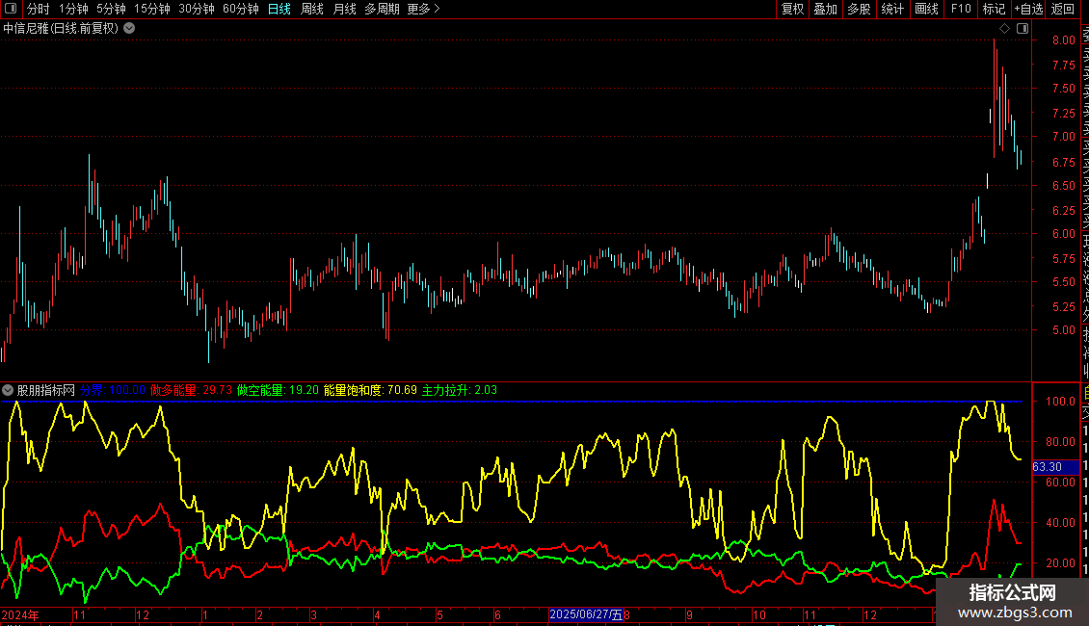
Task: Click the 做空能量: 19.20 indicator value
Action: (278, 390)
